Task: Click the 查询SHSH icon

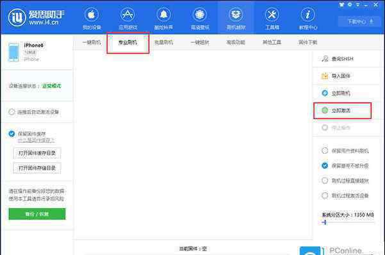Action: pyautogui.click(x=325, y=59)
